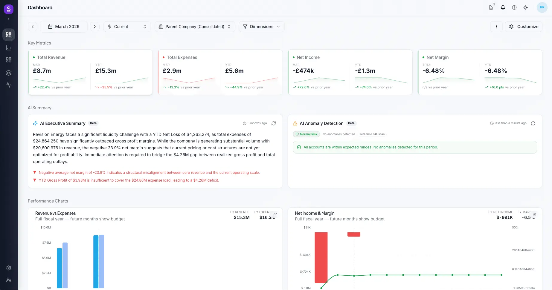Open Parent Company (Consolidated) entity selector
This screenshot has height=290, width=552.
pos(195,27)
